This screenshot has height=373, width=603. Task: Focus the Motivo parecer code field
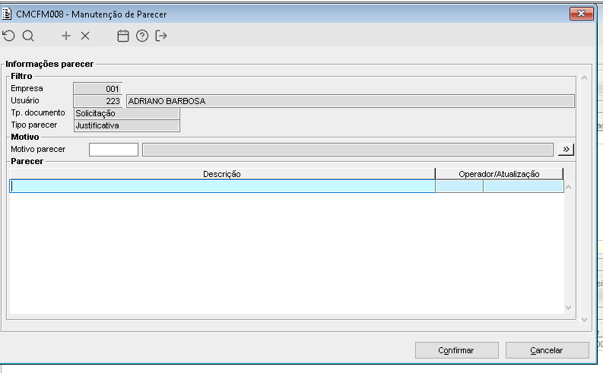(x=113, y=150)
